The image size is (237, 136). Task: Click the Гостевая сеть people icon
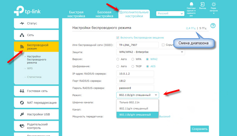pos(22,91)
